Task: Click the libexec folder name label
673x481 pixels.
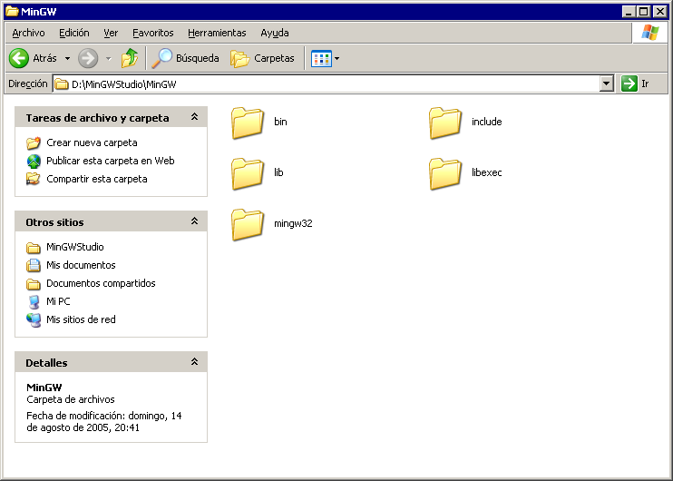Action: 487,172
